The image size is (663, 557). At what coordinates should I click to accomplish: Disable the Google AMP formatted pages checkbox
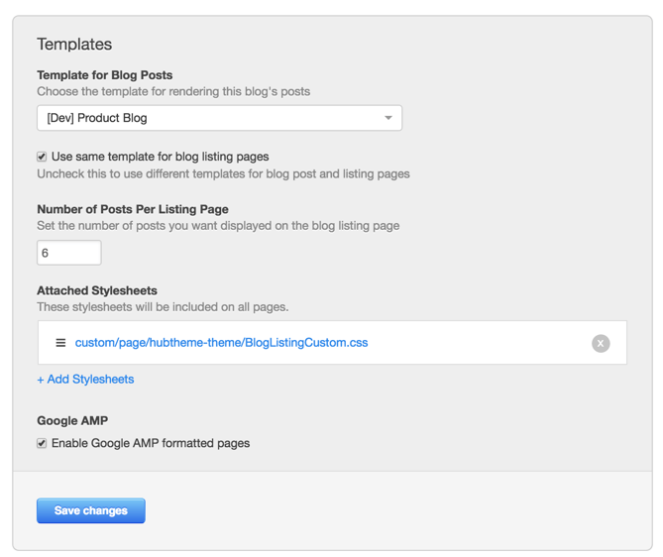click(x=42, y=443)
